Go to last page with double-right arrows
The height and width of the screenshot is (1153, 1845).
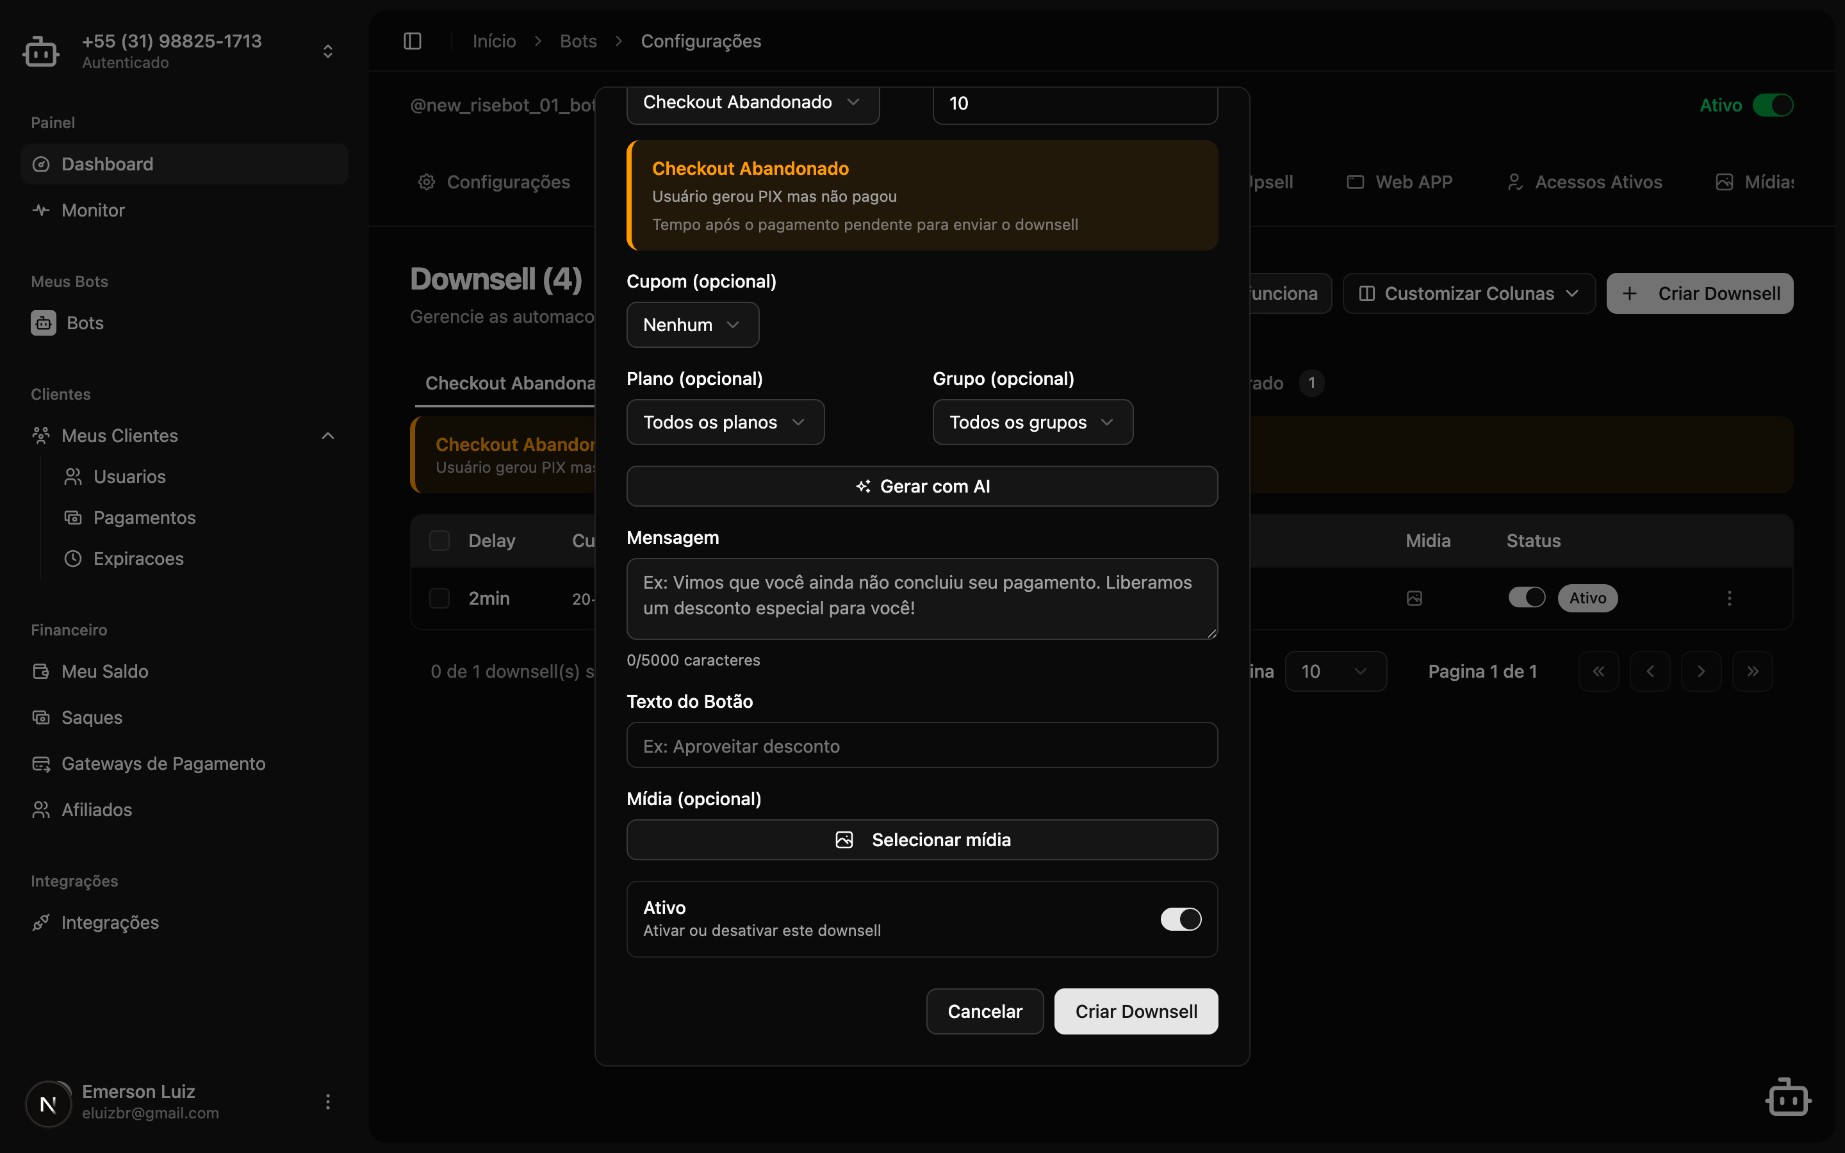[1752, 672]
